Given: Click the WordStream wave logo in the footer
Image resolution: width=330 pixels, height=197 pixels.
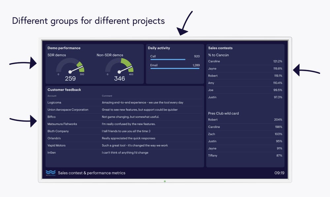Looking at the screenshot, I should click(50, 173).
